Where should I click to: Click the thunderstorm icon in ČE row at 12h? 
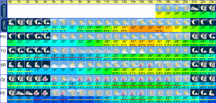(116, 78)
